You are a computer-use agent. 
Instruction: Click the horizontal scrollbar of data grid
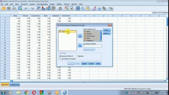(x=88, y=81)
